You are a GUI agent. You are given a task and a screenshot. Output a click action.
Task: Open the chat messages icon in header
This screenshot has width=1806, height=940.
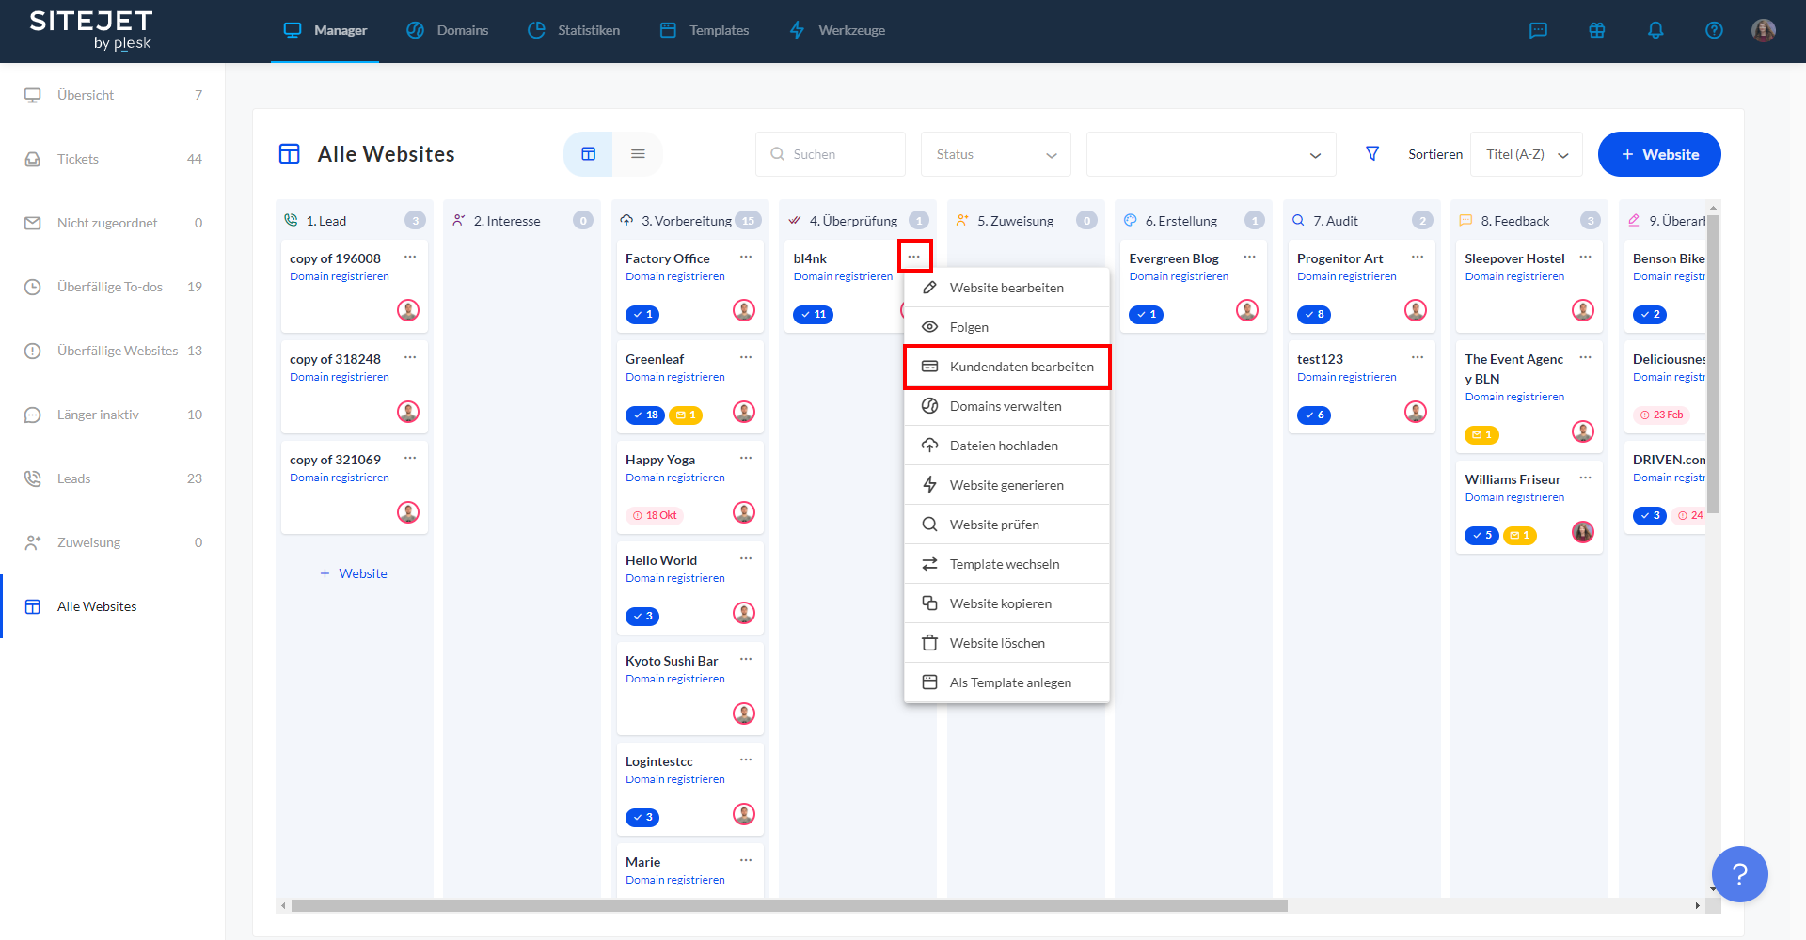tap(1538, 30)
